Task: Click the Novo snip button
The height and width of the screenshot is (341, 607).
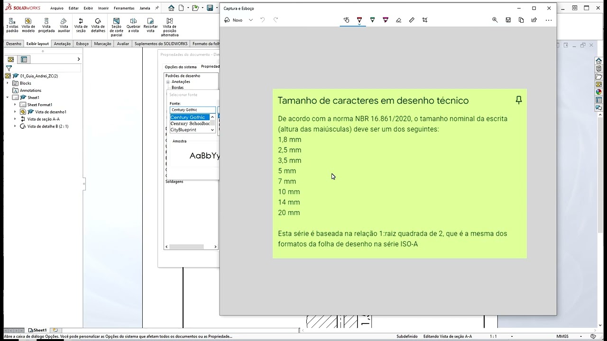Action: 233,20
